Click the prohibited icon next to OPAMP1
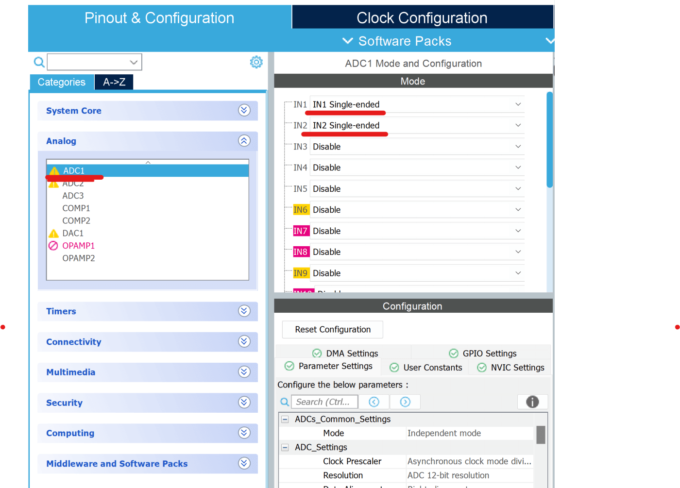The height and width of the screenshot is (488, 680). pos(53,246)
